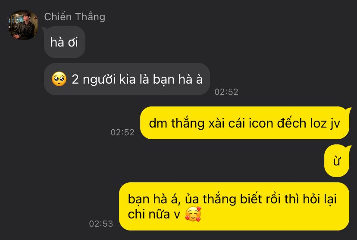Click the 02:53 timestamp
Image resolution: width=357 pixels, height=240 pixels.
101,224
